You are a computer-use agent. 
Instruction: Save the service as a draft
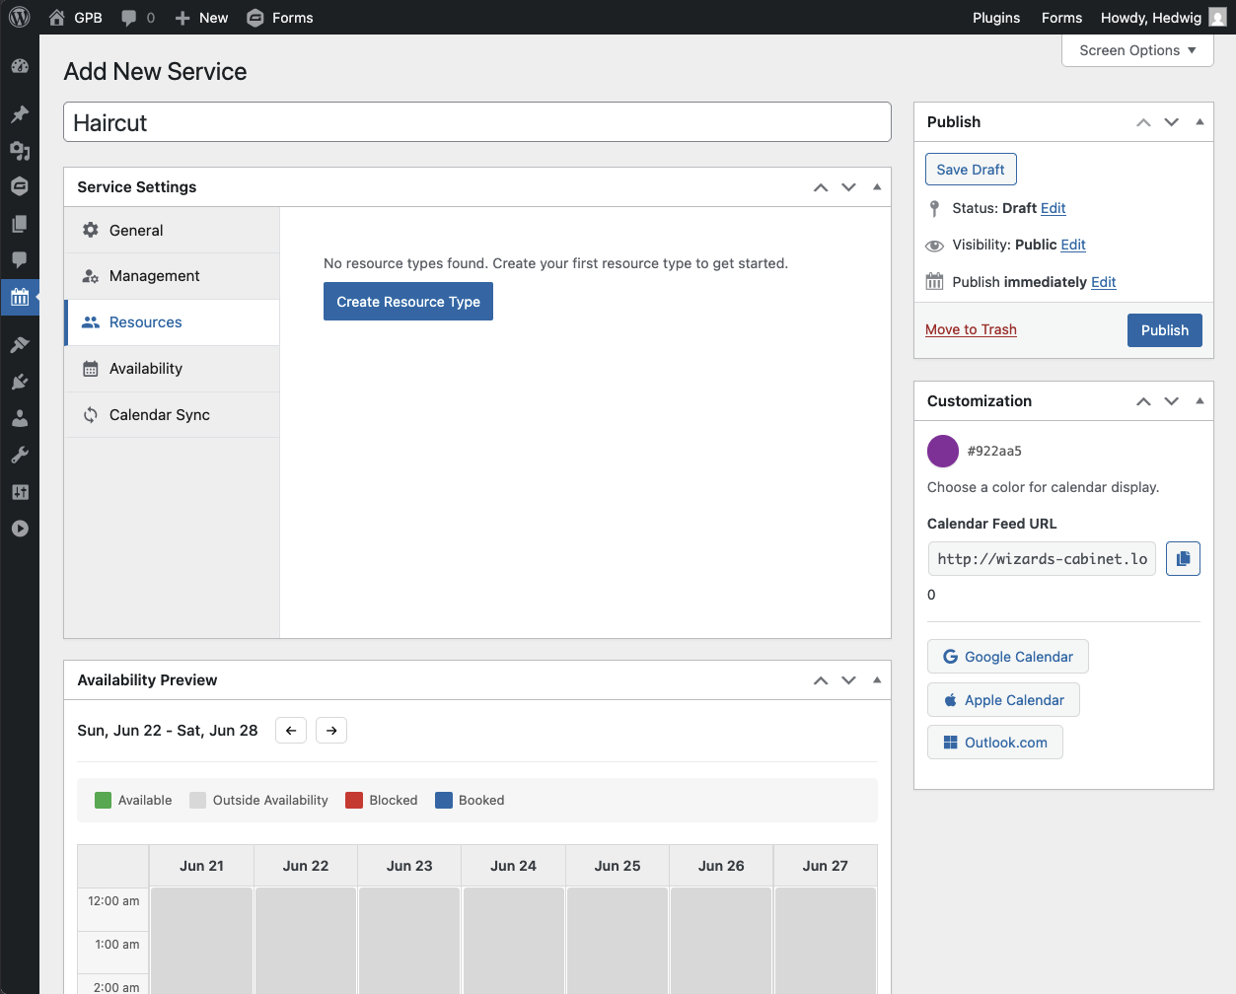click(971, 170)
